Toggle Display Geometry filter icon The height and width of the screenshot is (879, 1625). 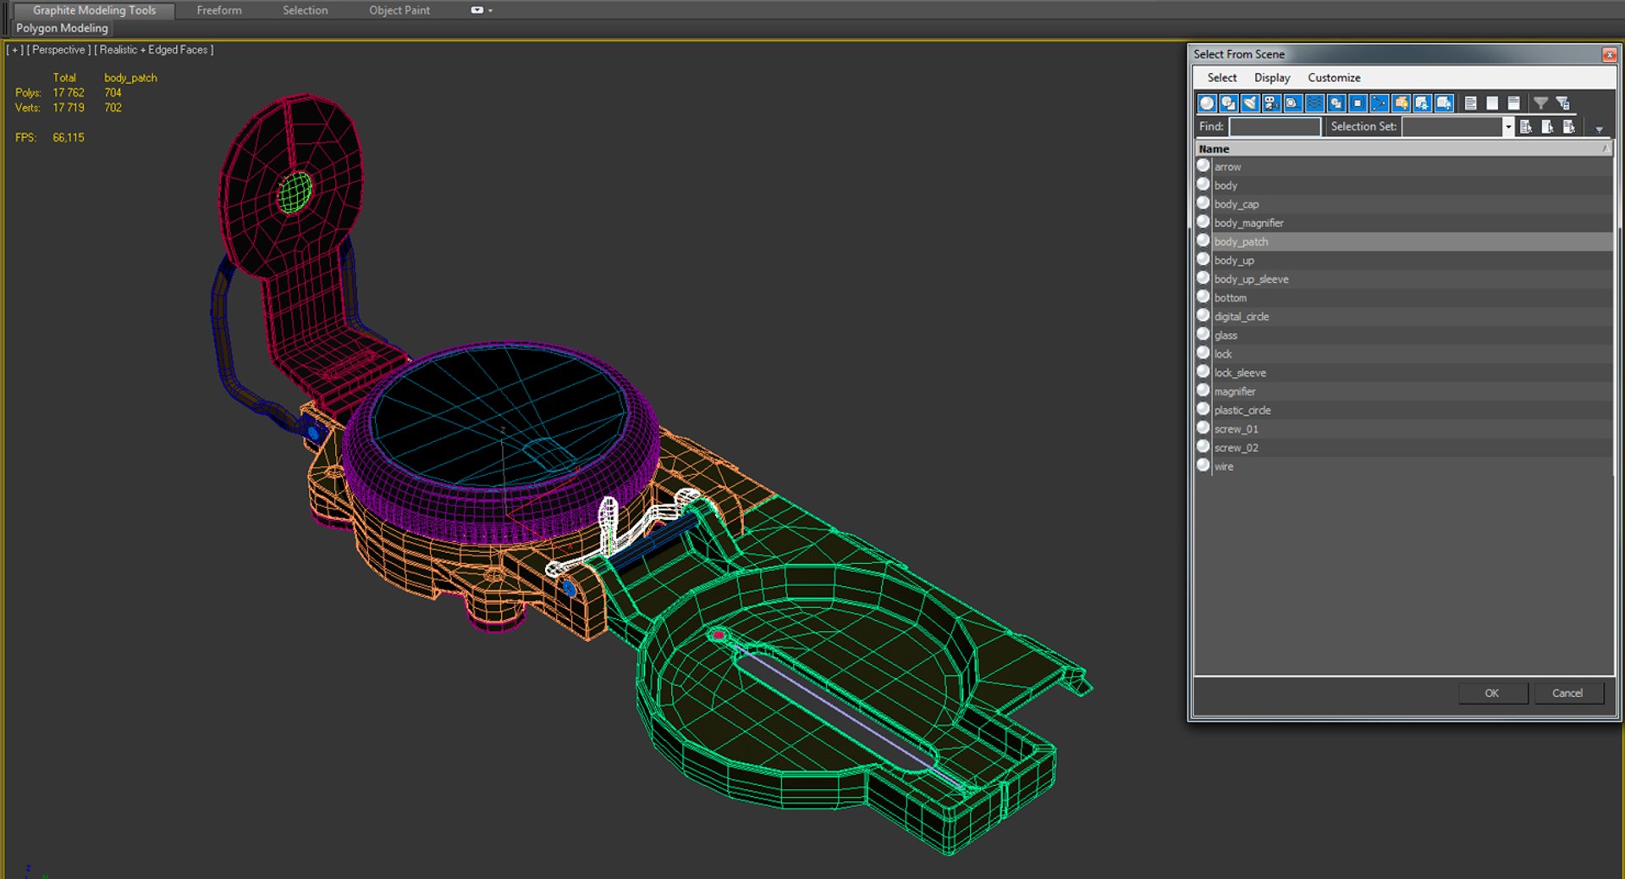(1207, 103)
